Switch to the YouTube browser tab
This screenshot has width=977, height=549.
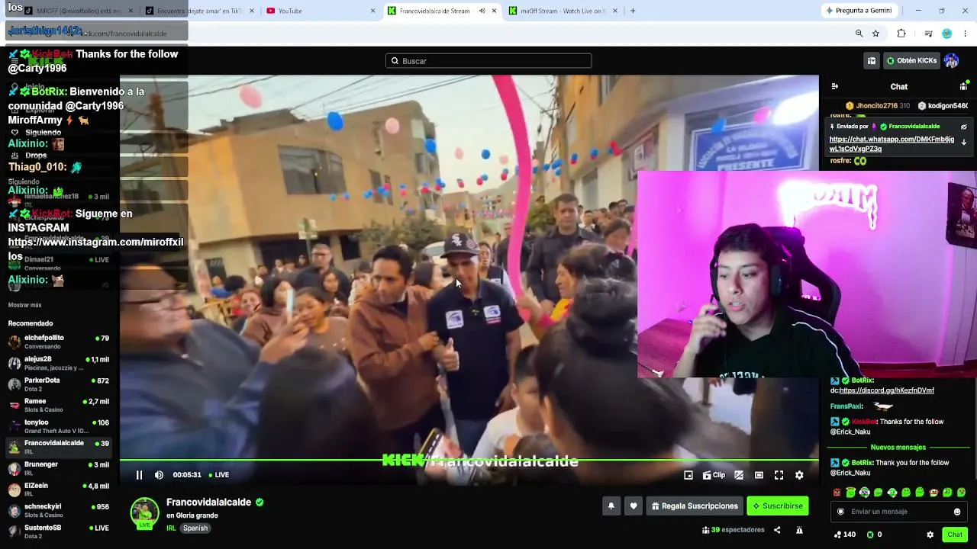(x=321, y=11)
